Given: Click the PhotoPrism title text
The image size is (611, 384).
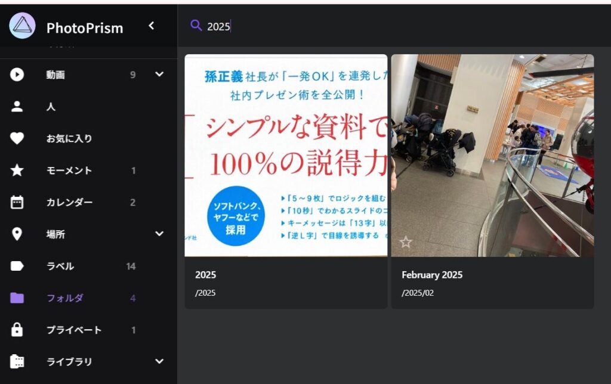Looking at the screenshot, I should tap(85, 28).
